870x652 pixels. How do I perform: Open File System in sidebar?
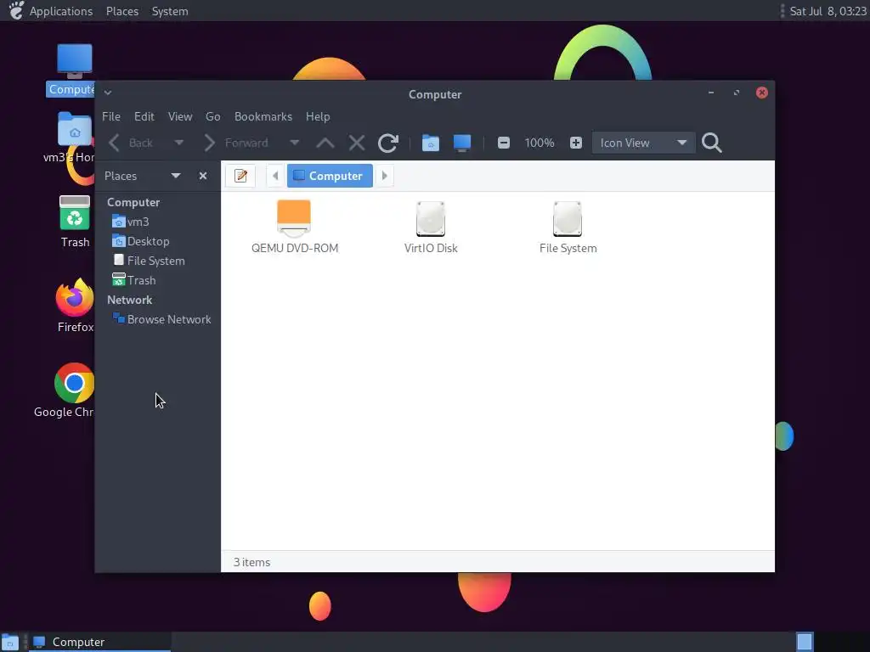pyautogui.click(x=149, y=261)
